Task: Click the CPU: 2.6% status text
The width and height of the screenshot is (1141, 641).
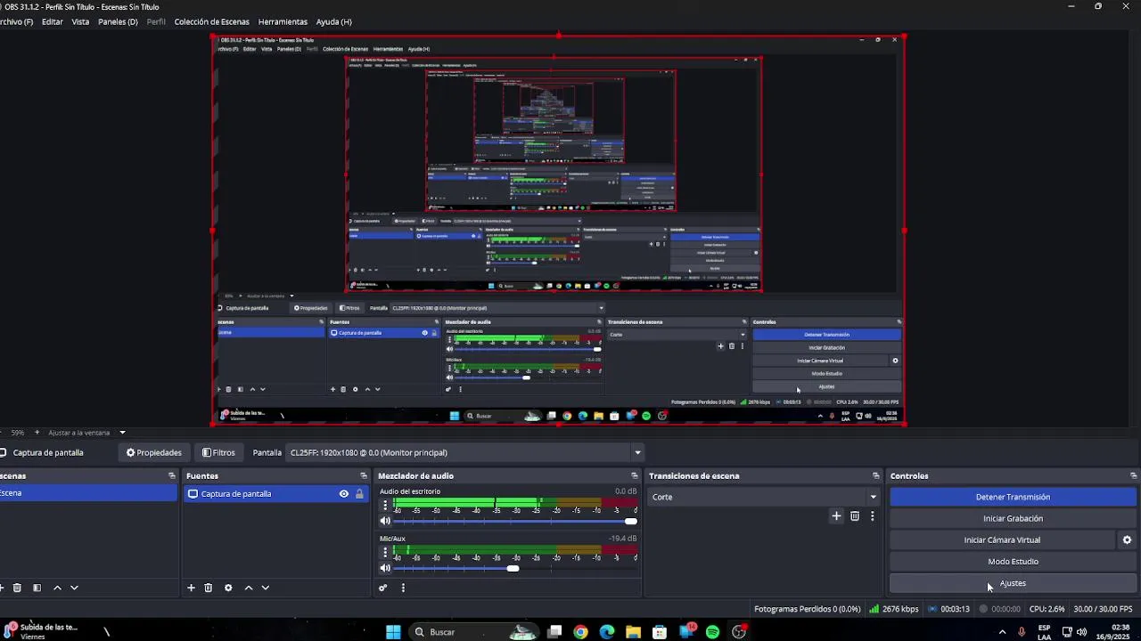Action: [x=1047, y=609]
